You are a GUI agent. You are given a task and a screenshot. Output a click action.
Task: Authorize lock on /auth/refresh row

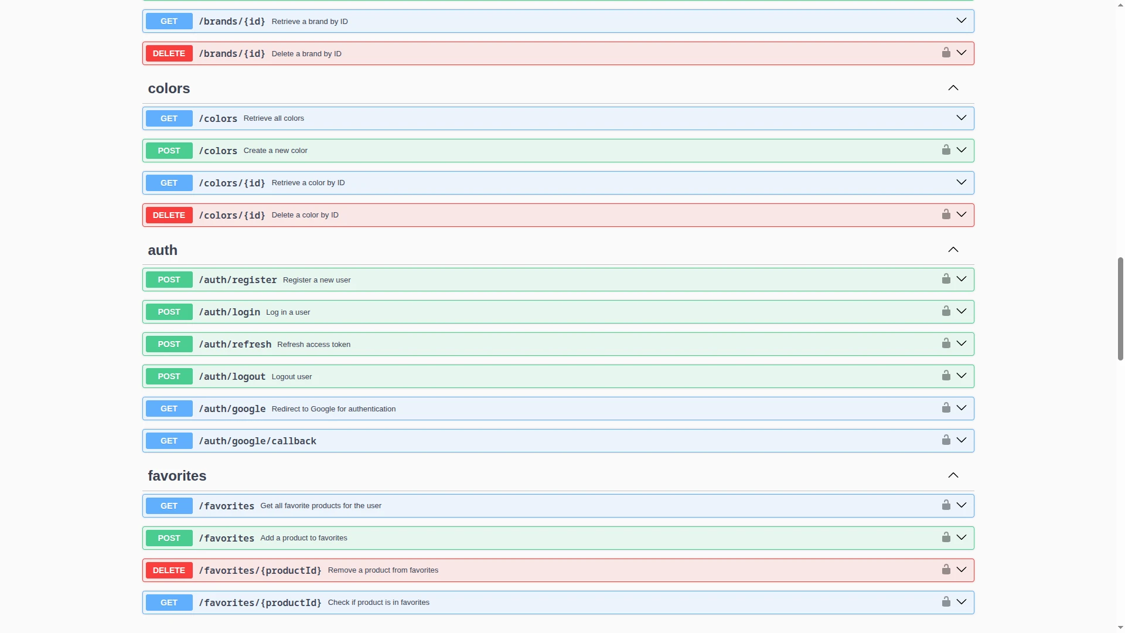pos(946,343)
